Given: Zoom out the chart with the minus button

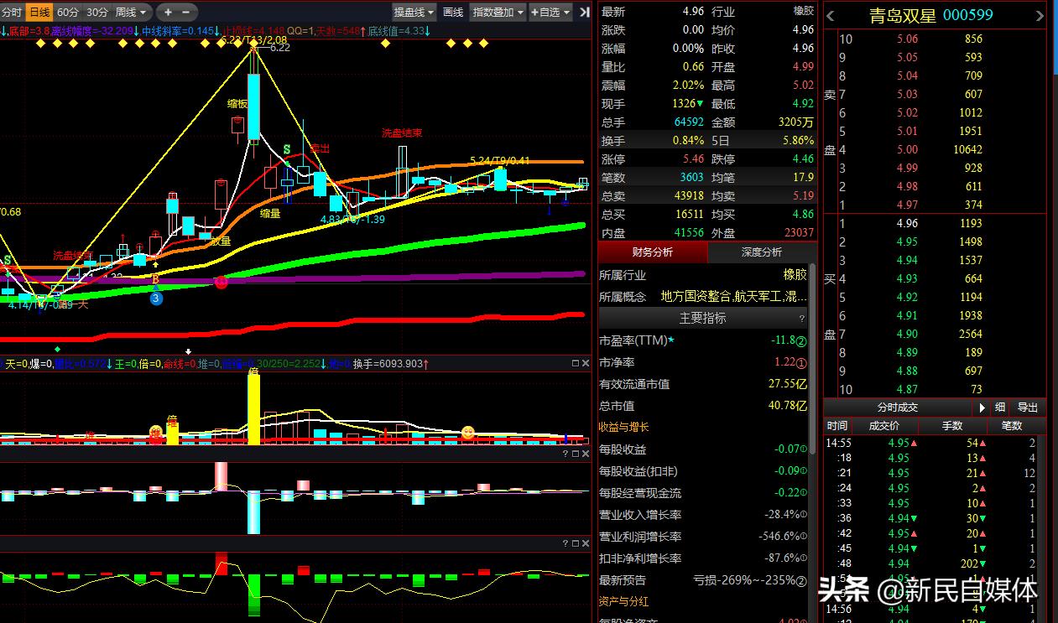Looking at the screenshot, I should (x=186, y=12).
